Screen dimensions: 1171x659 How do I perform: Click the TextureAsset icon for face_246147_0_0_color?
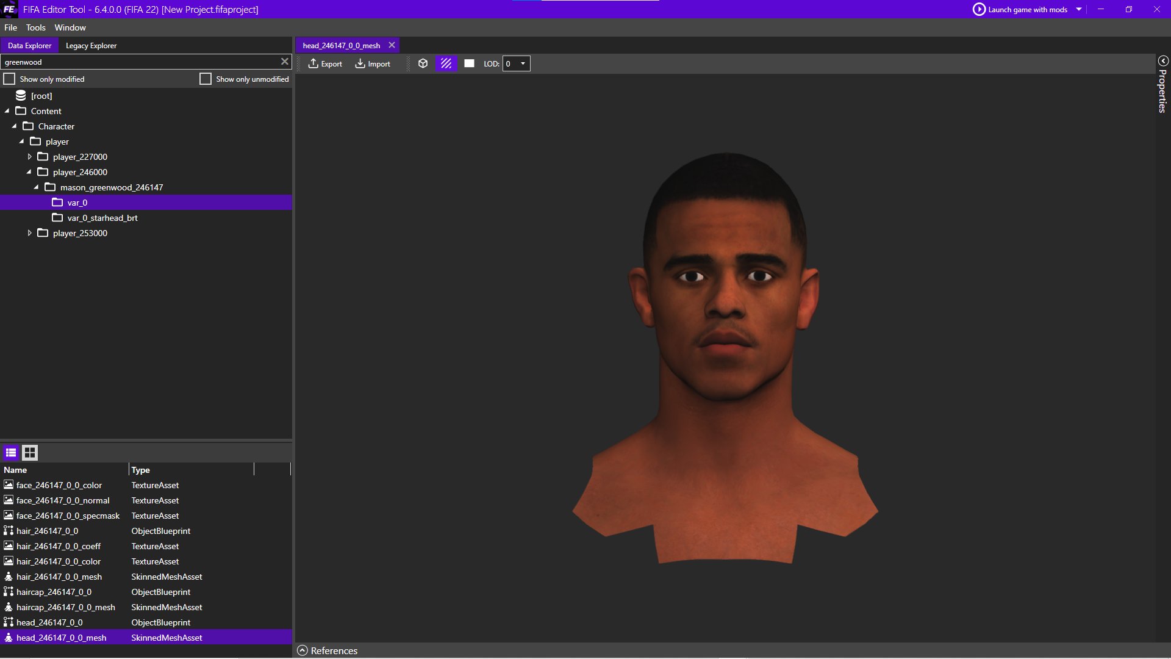coord(10,485)
